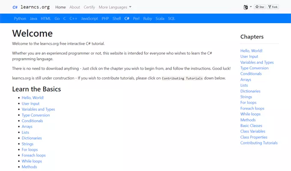Open Arrays in Chapters sidebar

[x=246, y=80]
